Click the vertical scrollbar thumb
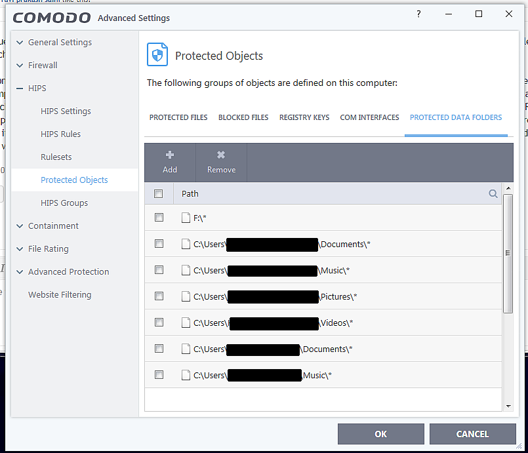 click(508, 254)
